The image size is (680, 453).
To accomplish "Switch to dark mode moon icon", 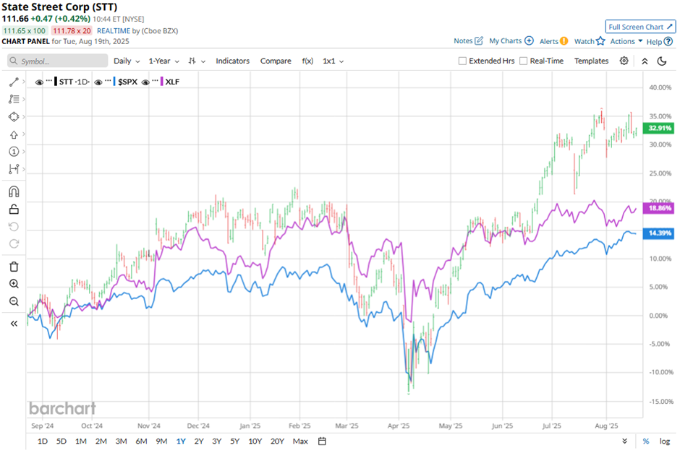I will (x=662, y=61).
